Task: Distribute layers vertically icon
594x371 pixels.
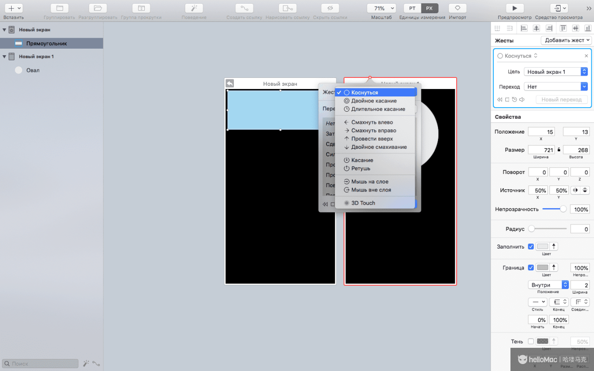Action: [x=510, y=28]
